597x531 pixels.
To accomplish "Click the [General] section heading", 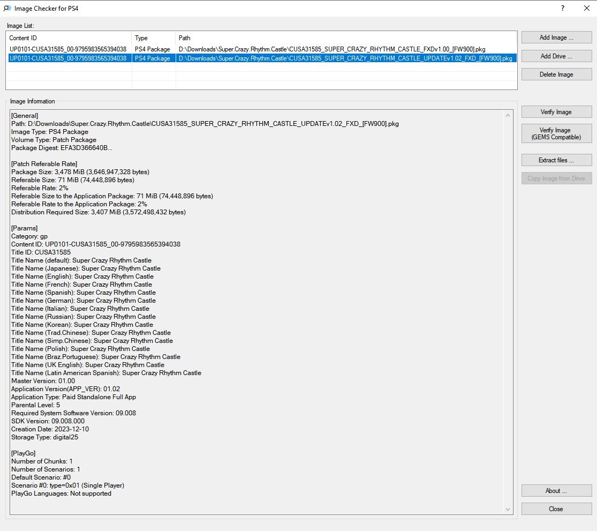I will pos(25,116).
